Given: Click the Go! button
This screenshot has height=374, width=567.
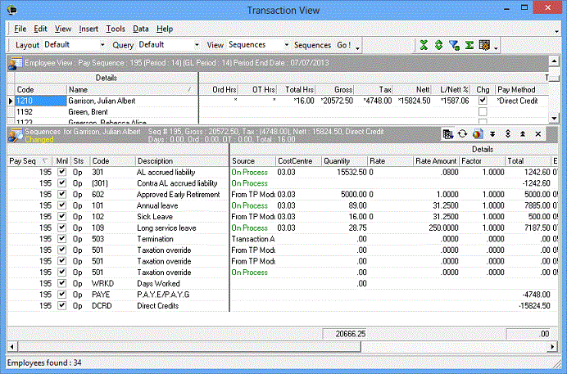Looking at the screenshot, I should pyautogui.click(x=344, y=45).
